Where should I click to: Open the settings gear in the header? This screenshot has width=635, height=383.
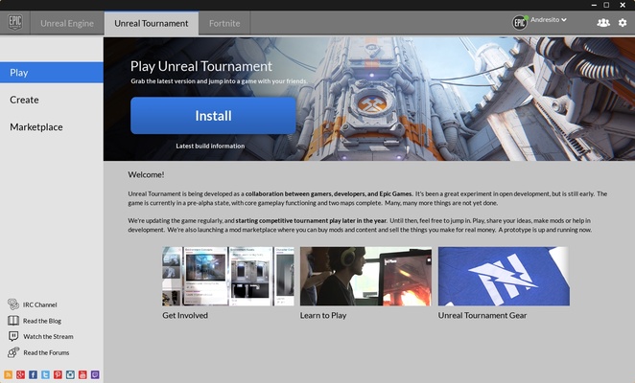point(623,23)
